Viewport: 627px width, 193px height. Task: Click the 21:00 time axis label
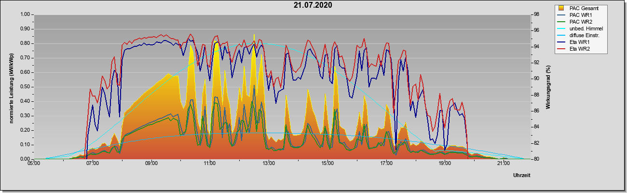(x=503, y=163)
